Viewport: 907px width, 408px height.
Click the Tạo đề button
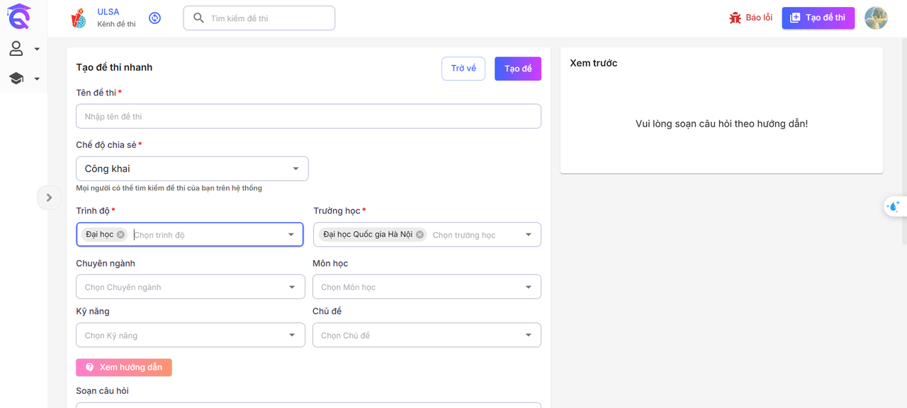pyautogui.click(x=517, y=69)
